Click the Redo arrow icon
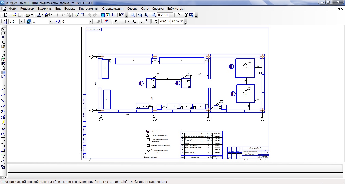The image size is (345, 184). (95, 15)
